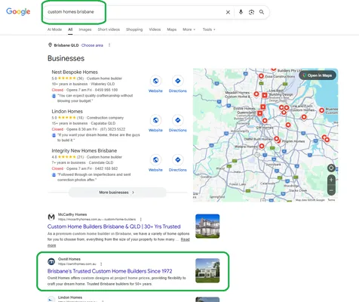Open Nest Bespoke Homes website globe icon
The width and height of the screenshot is (359, 302).
click(155, 81)
